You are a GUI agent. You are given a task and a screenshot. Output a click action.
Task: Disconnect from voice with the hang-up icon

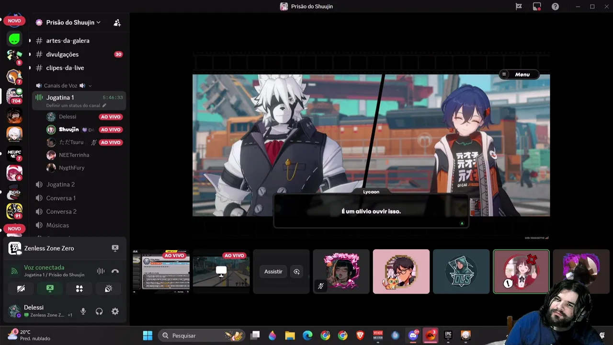(x=115, y=271)
